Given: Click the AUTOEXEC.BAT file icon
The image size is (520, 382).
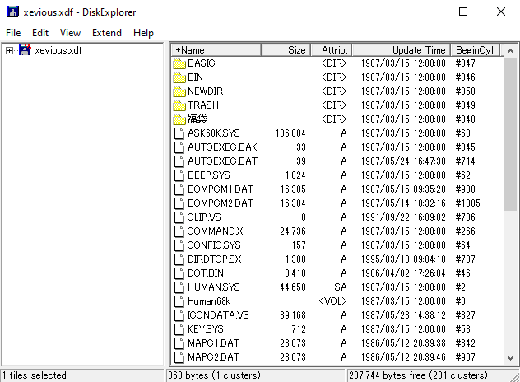Looking at the screenshot, I should pos(179,161).
